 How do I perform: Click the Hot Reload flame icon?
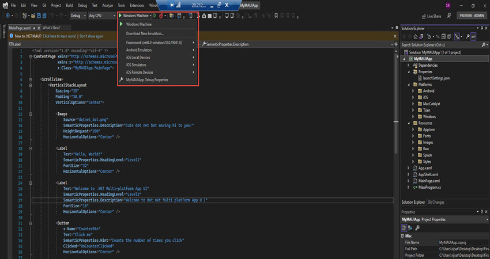click(161, 16)
